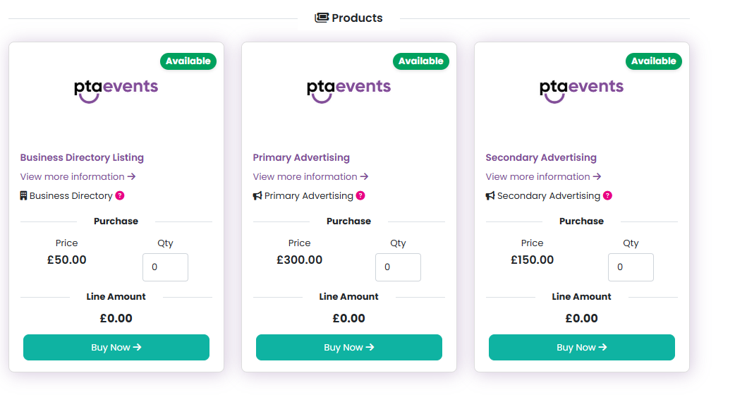The height and width of the screenshot is (395, 735).
Task: Open 'View more information' for Secondary Advertising
Action: 543,176
